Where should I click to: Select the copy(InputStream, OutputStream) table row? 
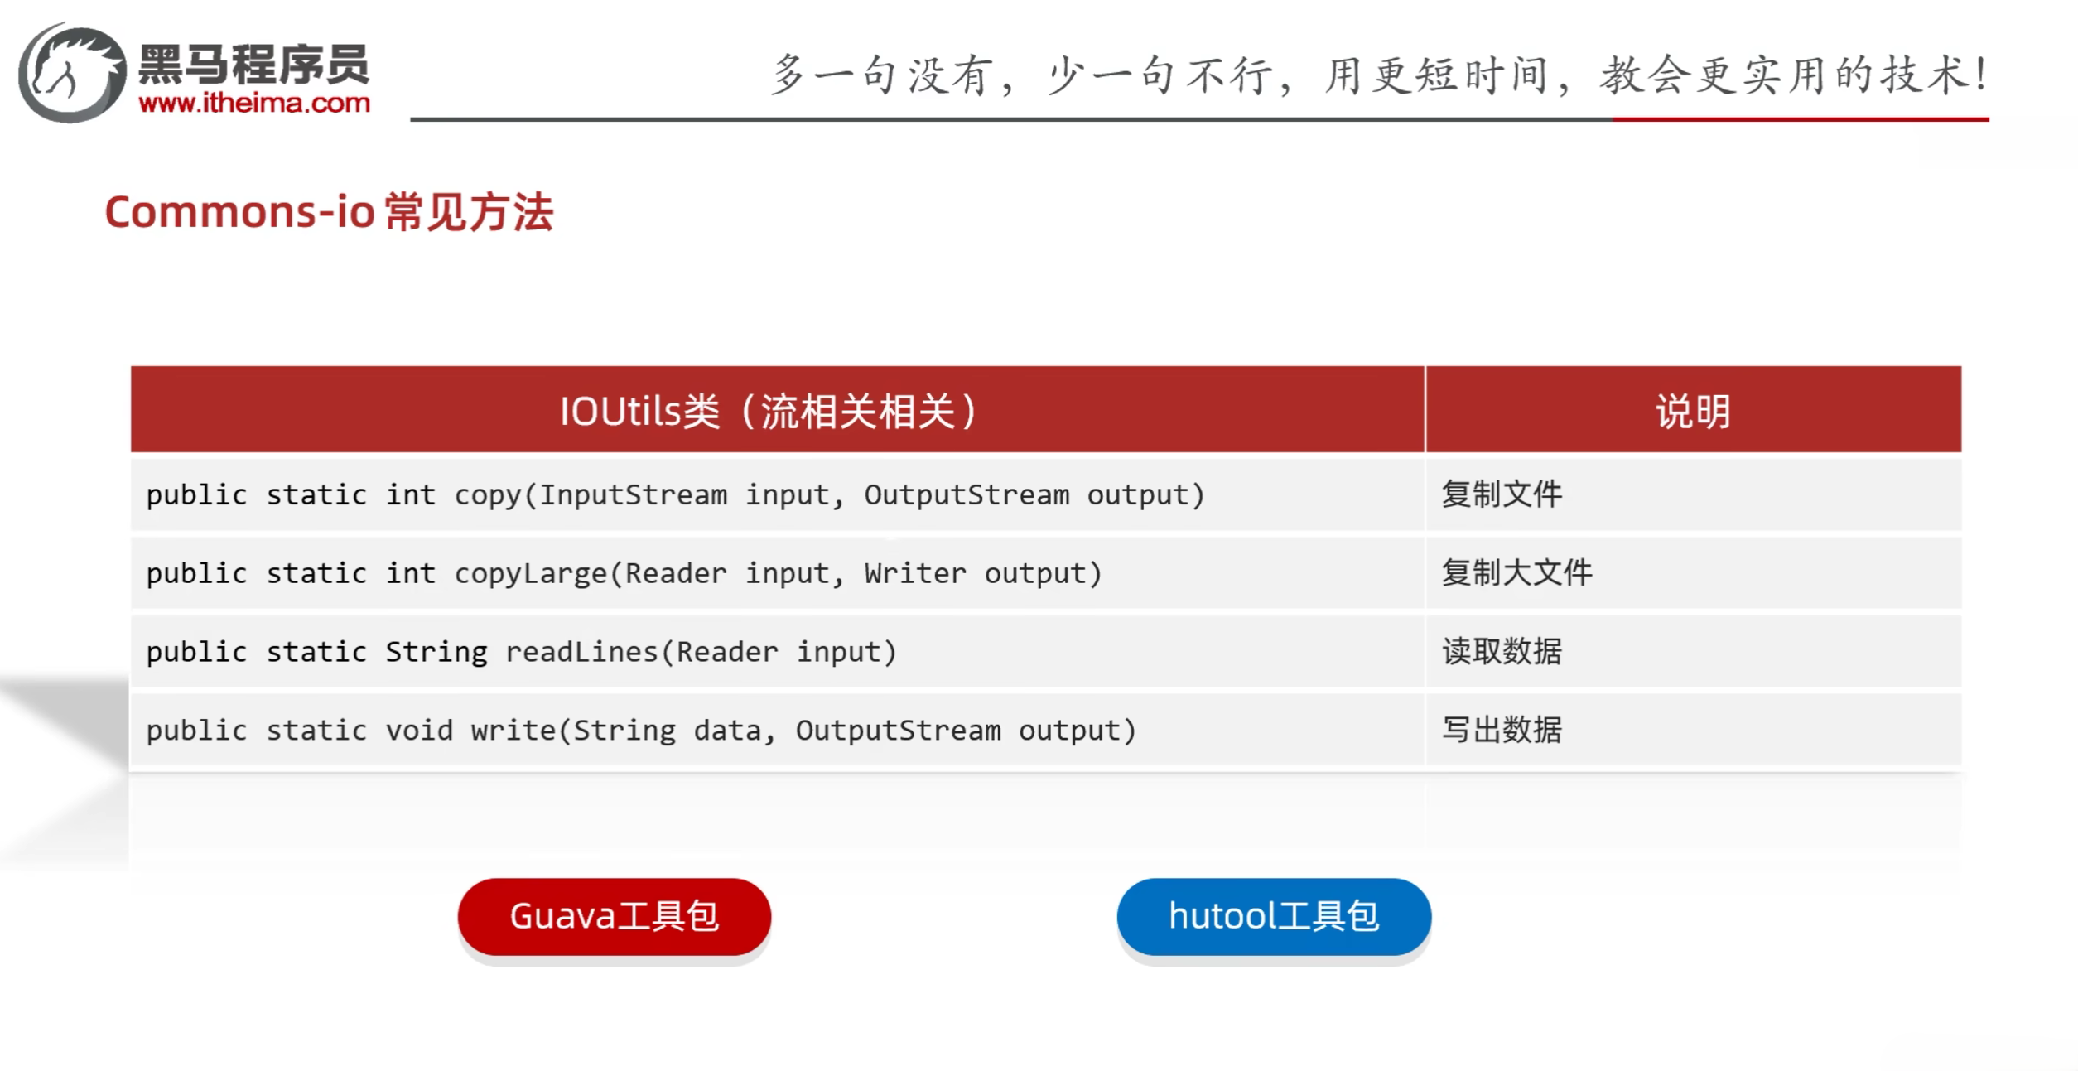[x=675, y=494]
